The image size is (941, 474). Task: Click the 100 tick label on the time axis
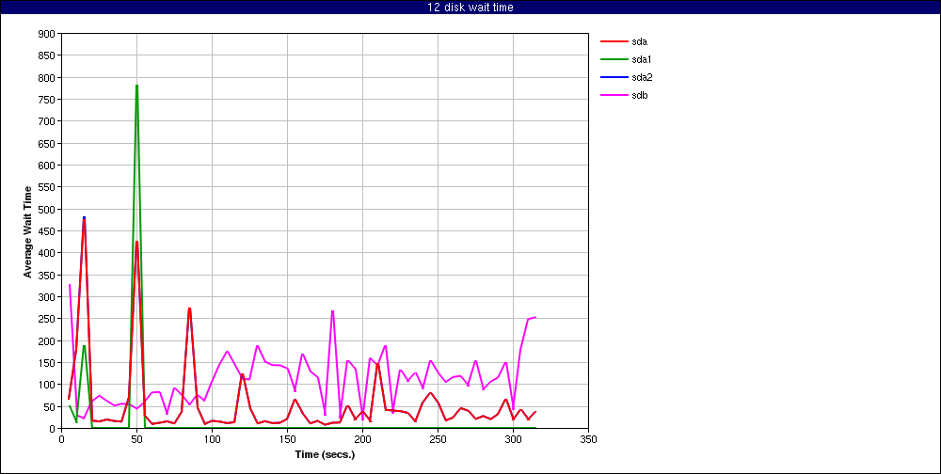click(x=212, y=439)
